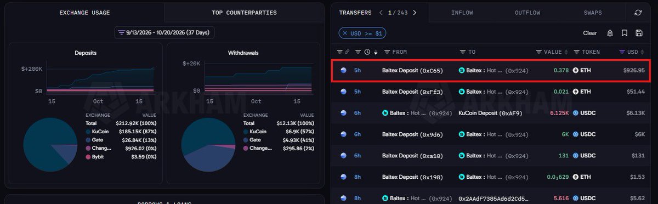Click the $926.95 USD value
The width and height of the screenshot is (658, 204).
coord(634,70)
